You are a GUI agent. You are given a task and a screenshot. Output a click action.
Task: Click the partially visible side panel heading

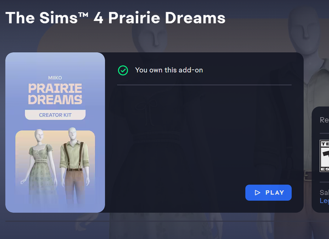[325, 120]
